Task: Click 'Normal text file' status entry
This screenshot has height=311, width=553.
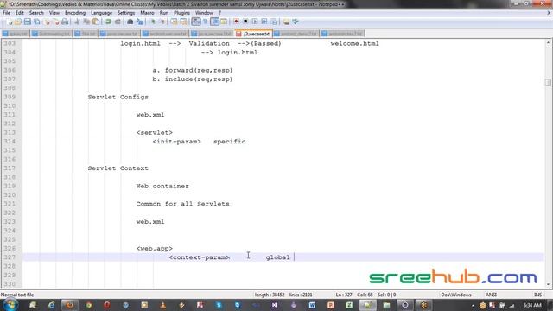Action: (x=17, y=295)
